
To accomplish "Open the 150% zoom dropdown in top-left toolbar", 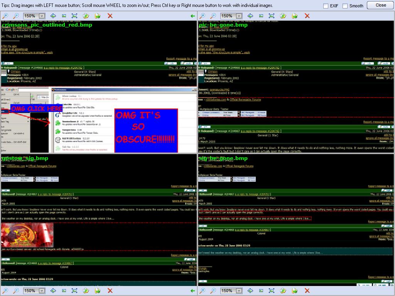I will 42,16.
